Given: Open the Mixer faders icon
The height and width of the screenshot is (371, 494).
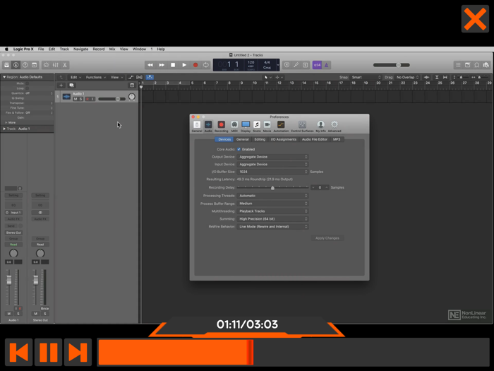Looking at the screenshot, I should point(56,65).
